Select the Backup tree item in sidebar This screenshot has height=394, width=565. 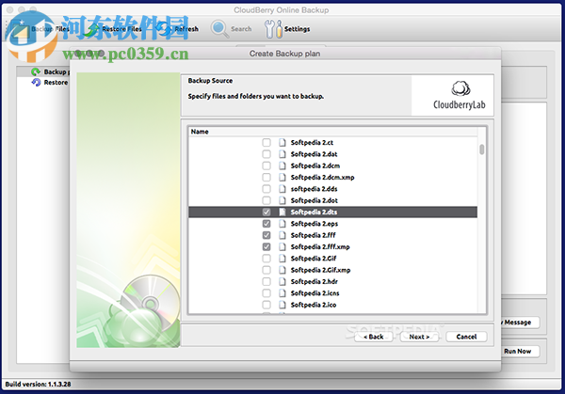(56, 72)
